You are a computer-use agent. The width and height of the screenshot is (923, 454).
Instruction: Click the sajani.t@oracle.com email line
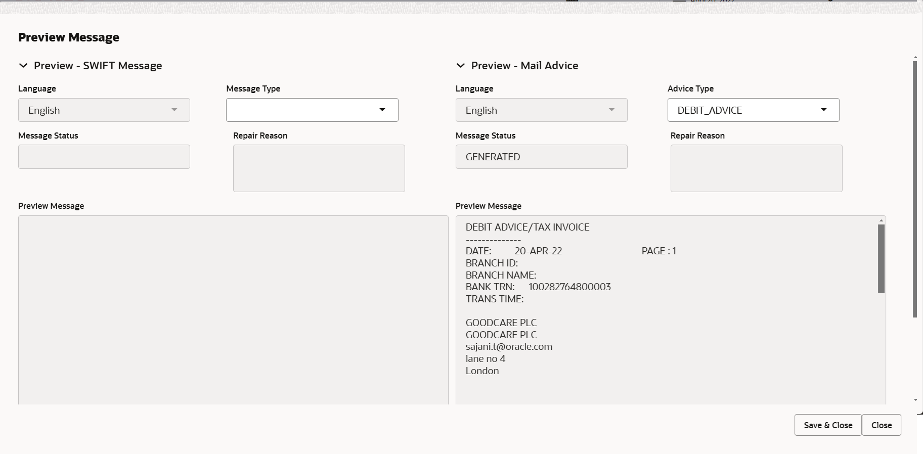point(509,347)
